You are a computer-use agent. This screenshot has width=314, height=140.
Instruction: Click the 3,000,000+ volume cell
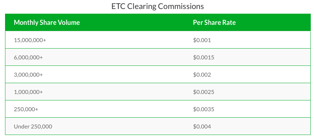28,74
